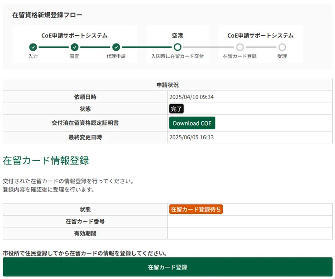The height and width of the screenshot is (279, 335).
Task: Click the completed 代理申請 step checkmark
Action: click(116, 47)
